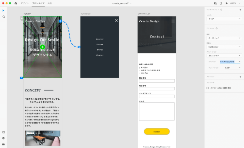Open the Libraries panel icon
244x148 pixels.
[3, 132]
